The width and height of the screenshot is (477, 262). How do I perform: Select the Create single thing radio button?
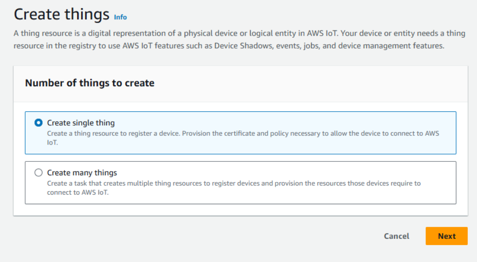[39, 123]
